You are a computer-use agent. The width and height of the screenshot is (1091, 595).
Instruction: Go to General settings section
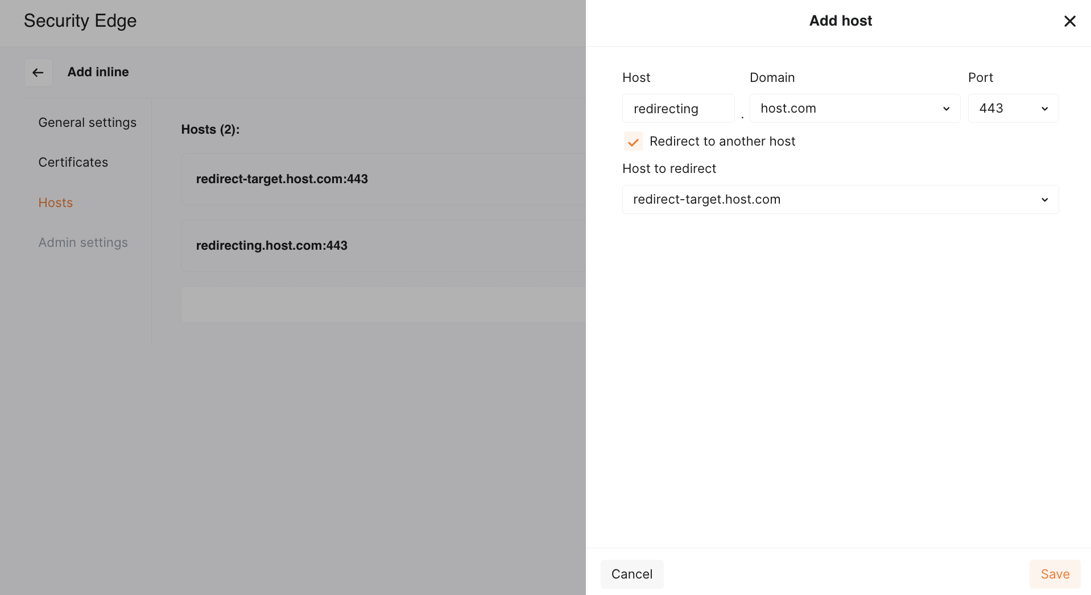87,123
